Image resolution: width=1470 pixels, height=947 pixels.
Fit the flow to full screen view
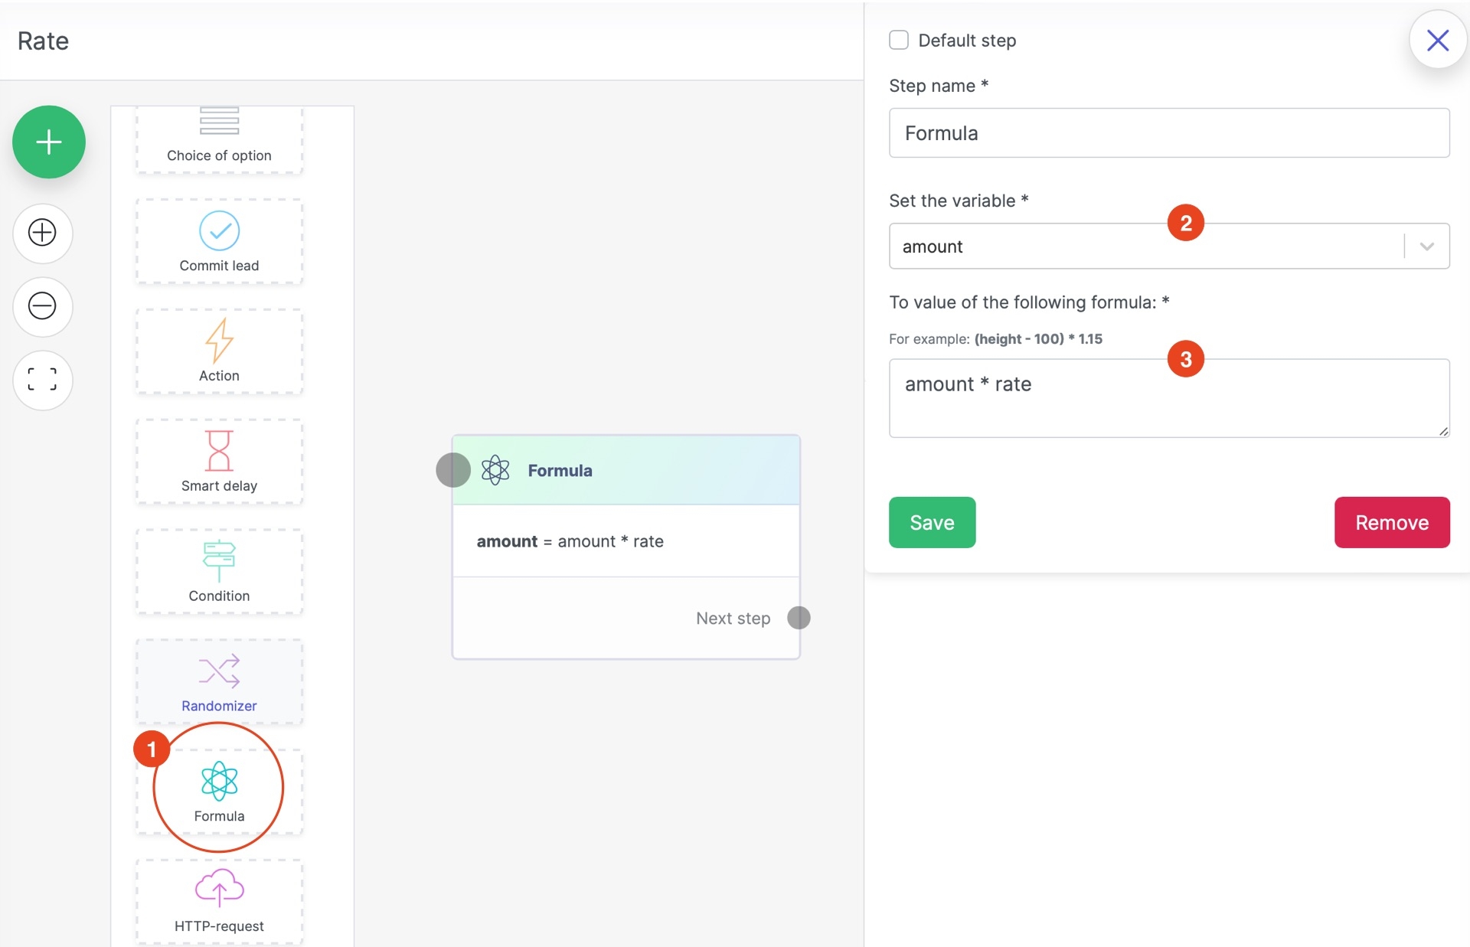42,380
